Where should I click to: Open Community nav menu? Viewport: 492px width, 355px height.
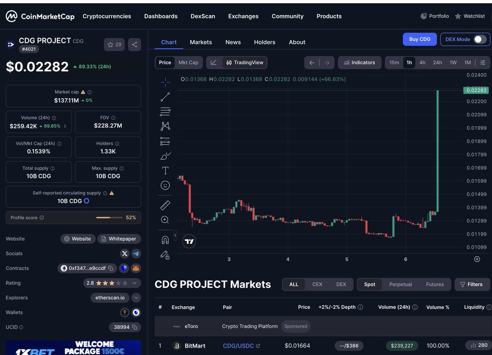click(x=287, y=16)
